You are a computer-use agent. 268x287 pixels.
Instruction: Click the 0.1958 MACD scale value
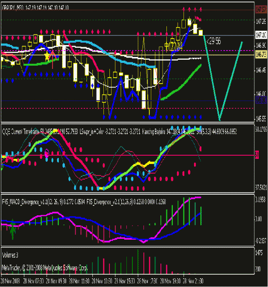261,200
